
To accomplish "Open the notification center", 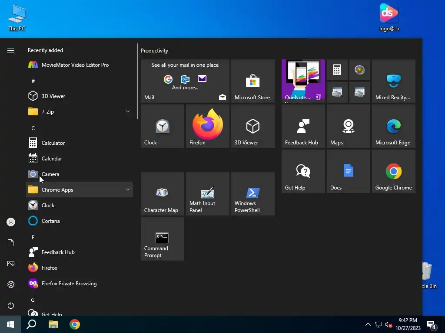I will point(432,325).
